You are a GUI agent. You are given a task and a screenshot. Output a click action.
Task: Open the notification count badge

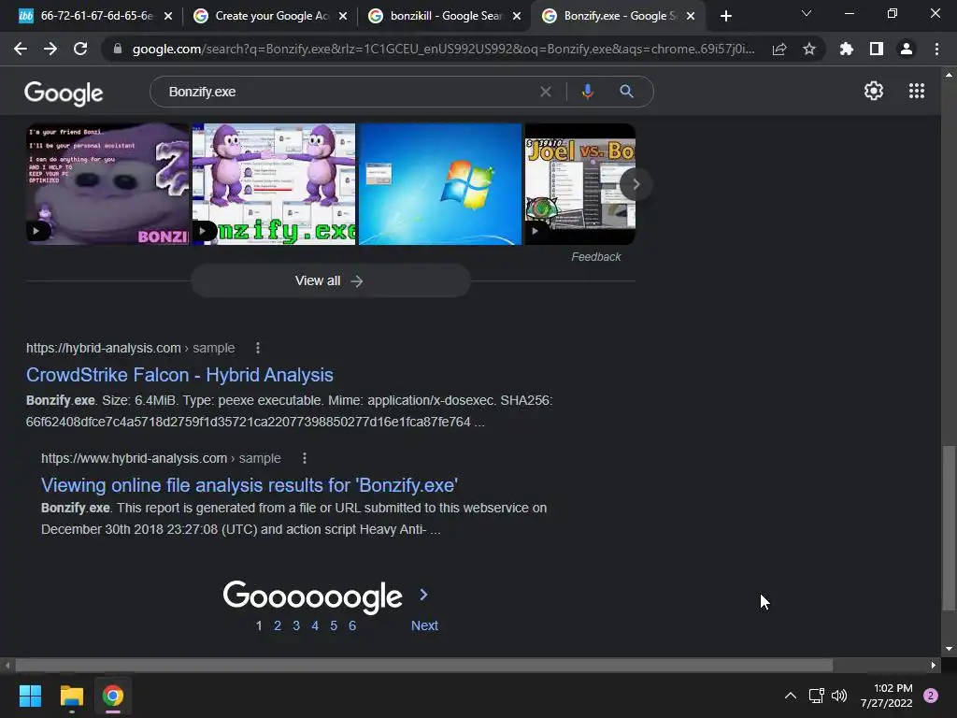click(931, 696)
